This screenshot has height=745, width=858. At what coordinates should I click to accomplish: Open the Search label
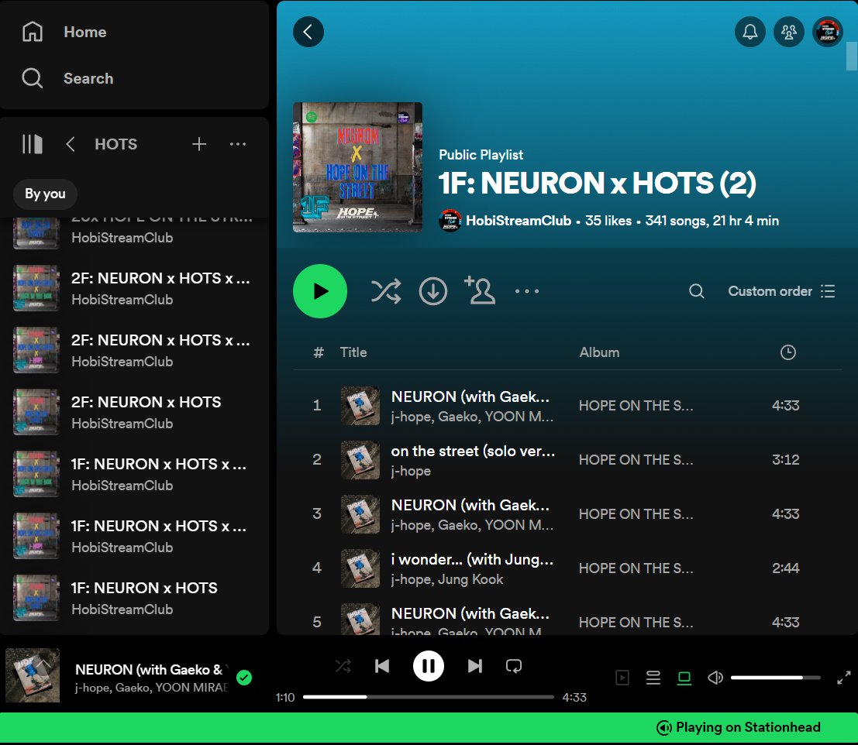point(88,78)
